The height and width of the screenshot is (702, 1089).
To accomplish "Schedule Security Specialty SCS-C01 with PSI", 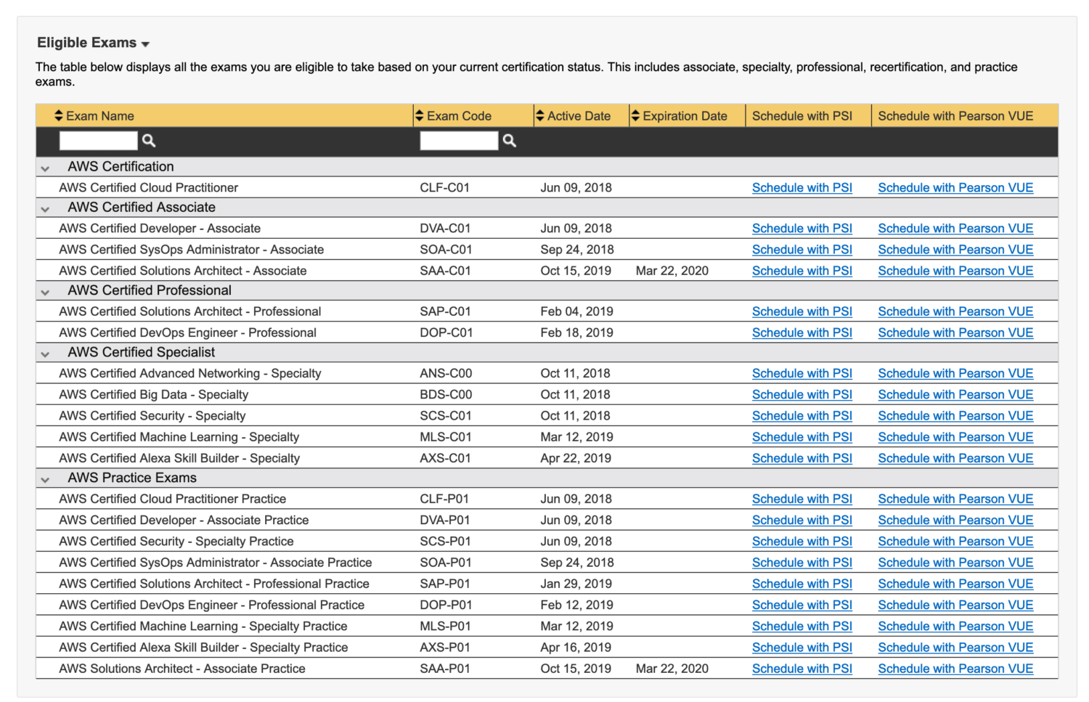I will tap(802, 416).
